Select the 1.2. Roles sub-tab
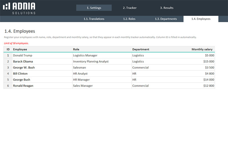Image resolution: width=228 pixels, height=151 pixels. pyautogui.click(x=129, y=19)
